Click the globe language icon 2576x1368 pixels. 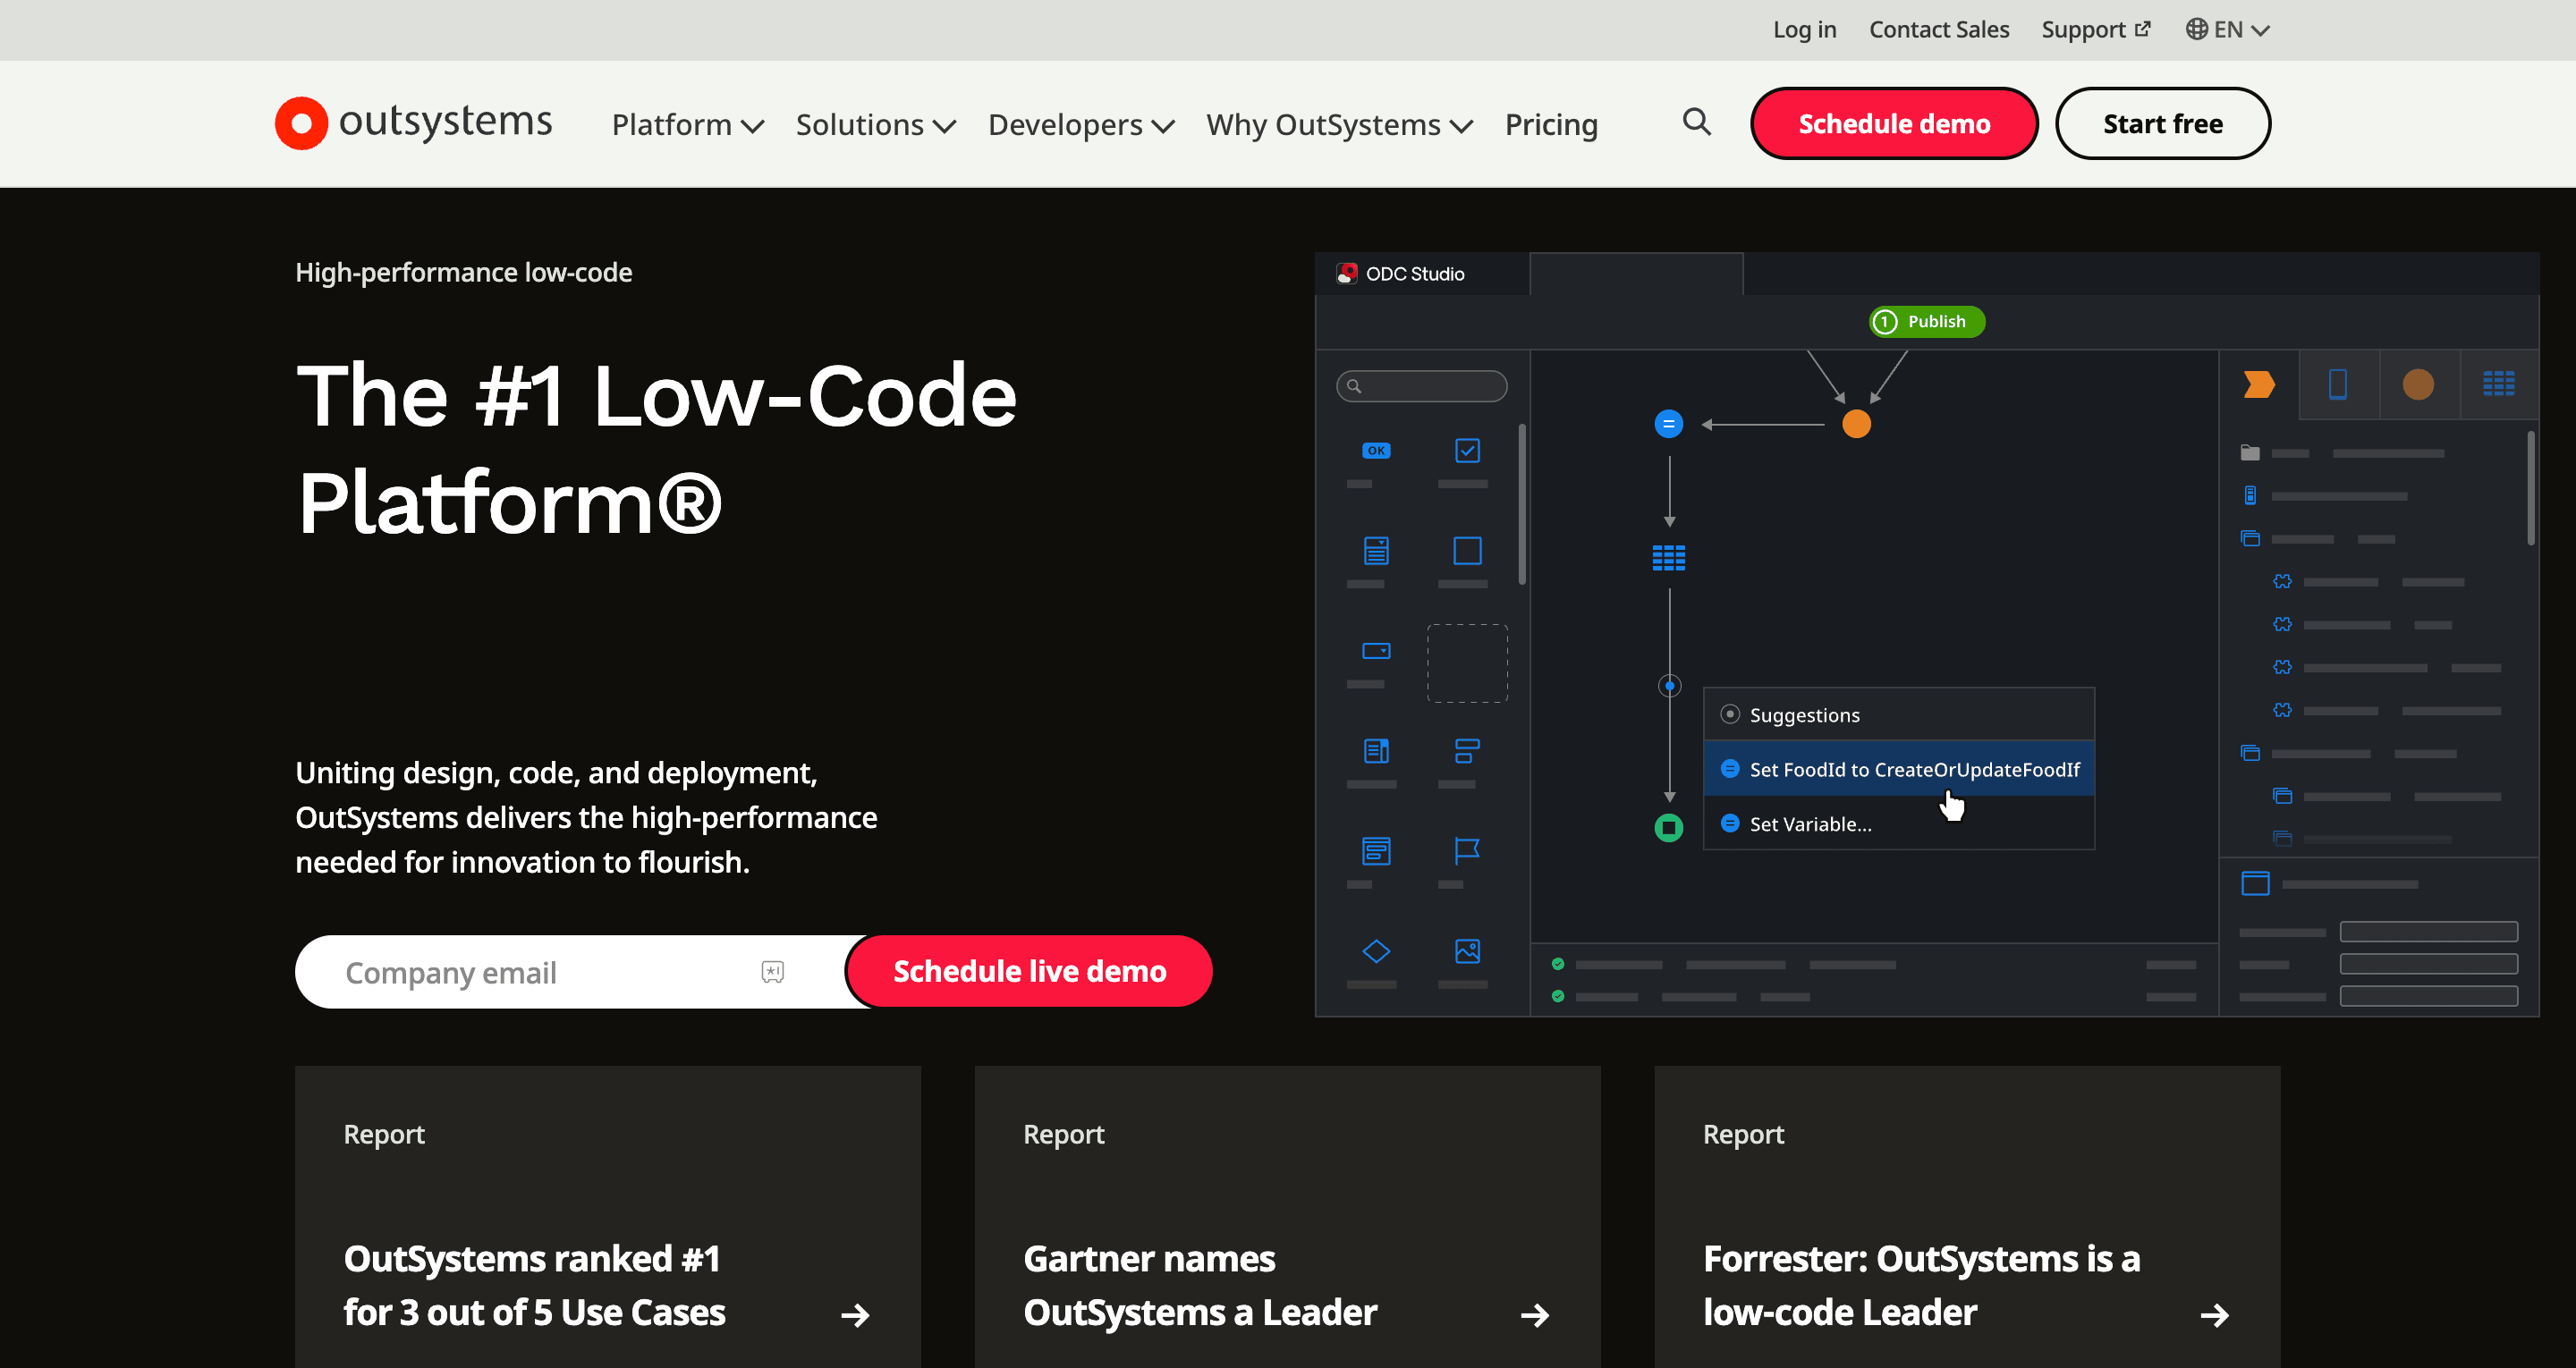[x=2196, y=30]
